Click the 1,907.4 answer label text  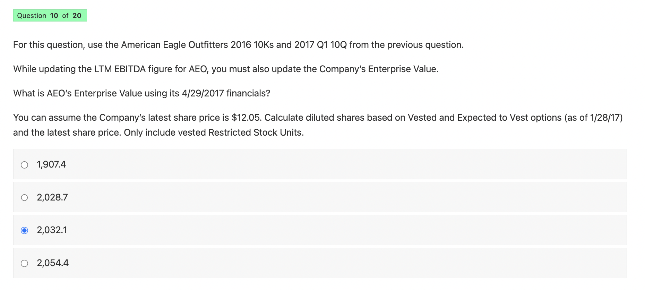coord(51,164)
